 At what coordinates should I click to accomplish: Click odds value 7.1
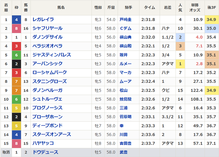tap(199, 46)
